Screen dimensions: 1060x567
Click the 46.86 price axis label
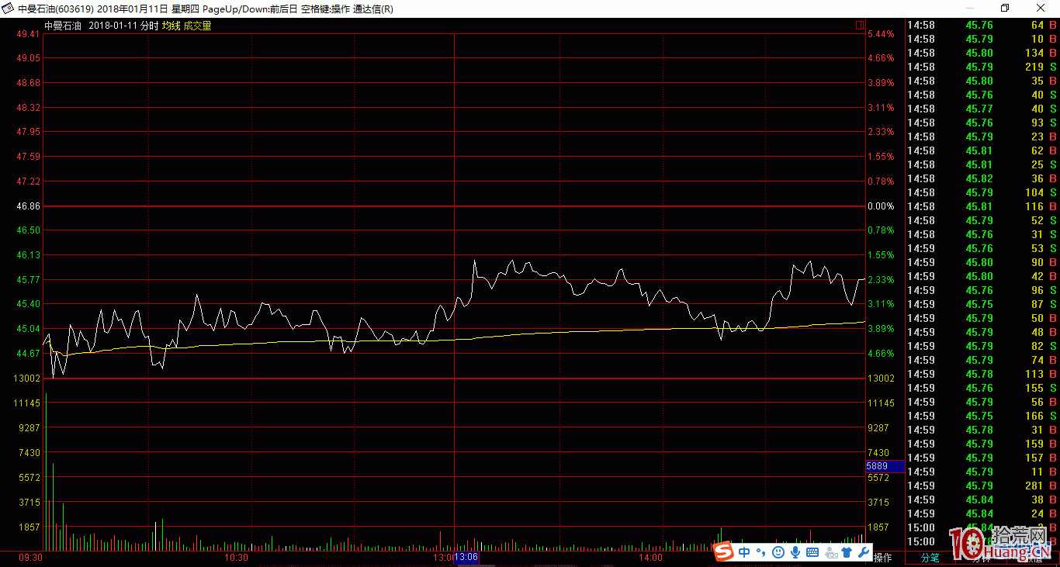pos(28,206)
